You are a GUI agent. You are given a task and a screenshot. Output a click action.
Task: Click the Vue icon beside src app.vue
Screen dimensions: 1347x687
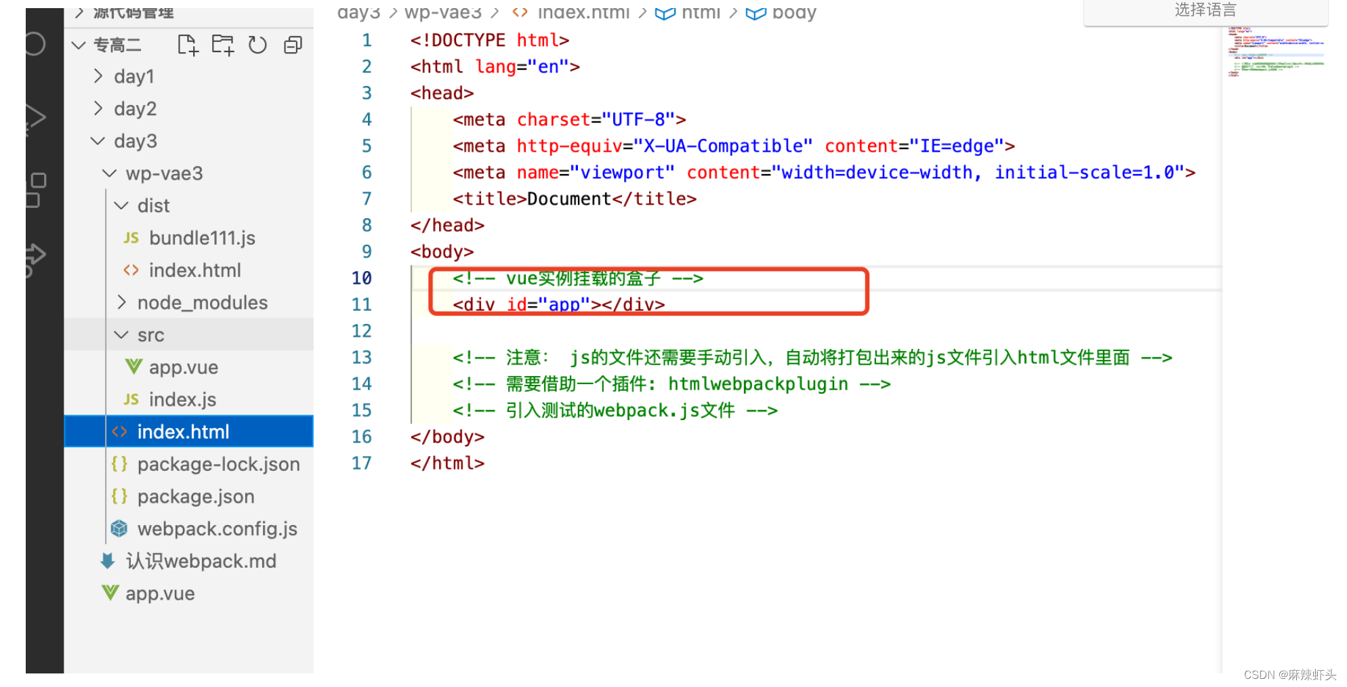pyautogui.click(x=133, y=367)
